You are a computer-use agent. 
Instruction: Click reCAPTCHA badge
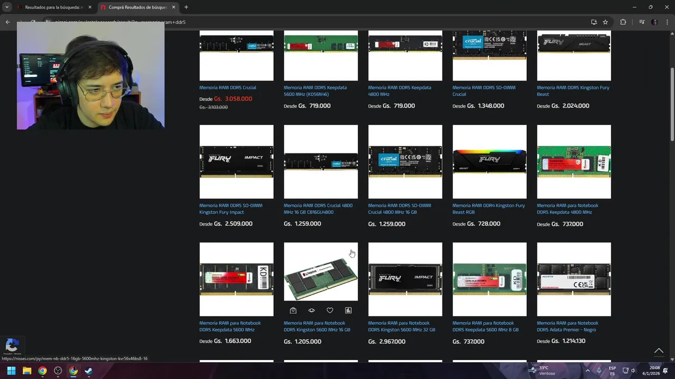12,346
